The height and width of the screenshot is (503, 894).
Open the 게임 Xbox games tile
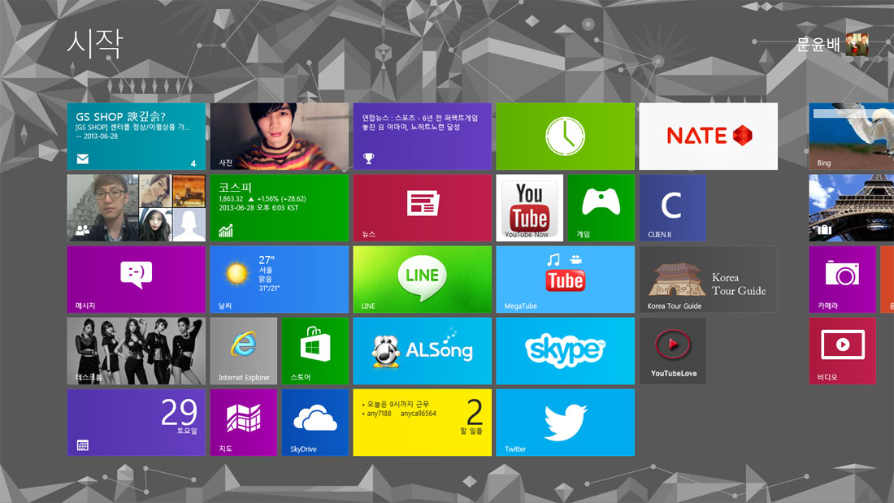click(601, 207)
